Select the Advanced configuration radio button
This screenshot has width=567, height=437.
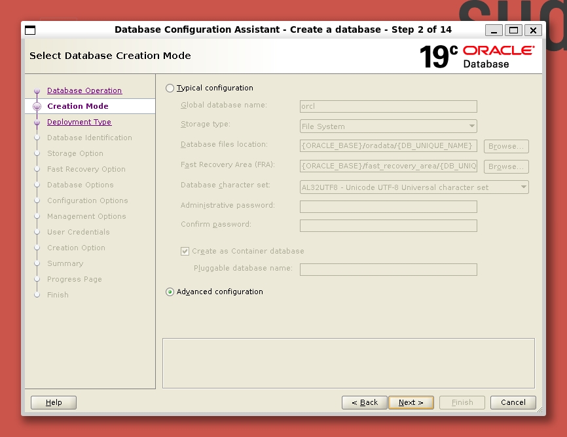tap(170, 292)
